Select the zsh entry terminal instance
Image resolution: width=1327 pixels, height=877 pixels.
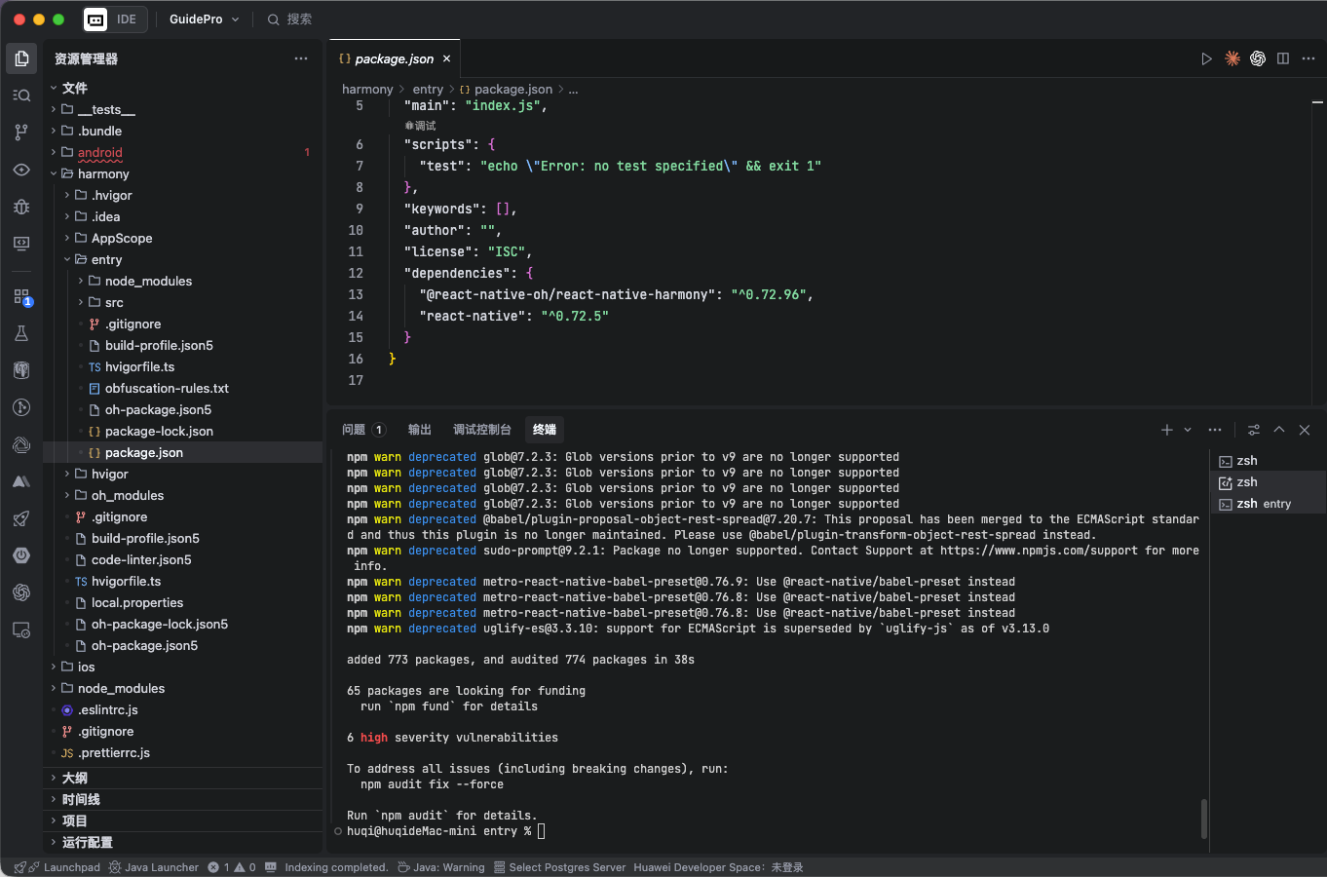click(x=1268, y=504)
